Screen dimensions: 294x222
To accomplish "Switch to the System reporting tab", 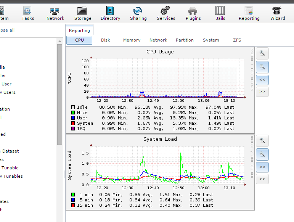I will (x=211, y=40).
